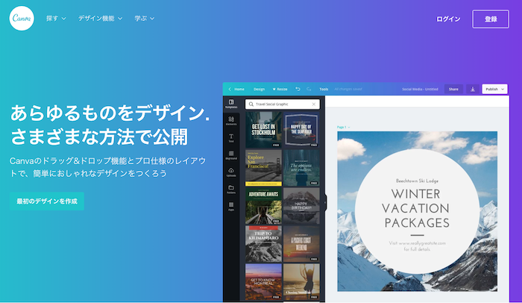Select Get Lost in Stockholm template
The width and height of the screenshot is (522, 303).
click(x=263, y=129)
